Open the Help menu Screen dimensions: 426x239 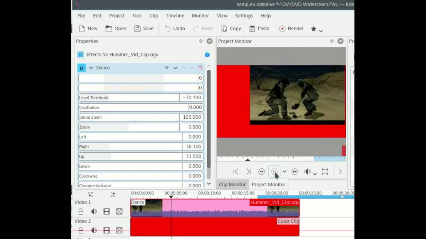(265, 16)
